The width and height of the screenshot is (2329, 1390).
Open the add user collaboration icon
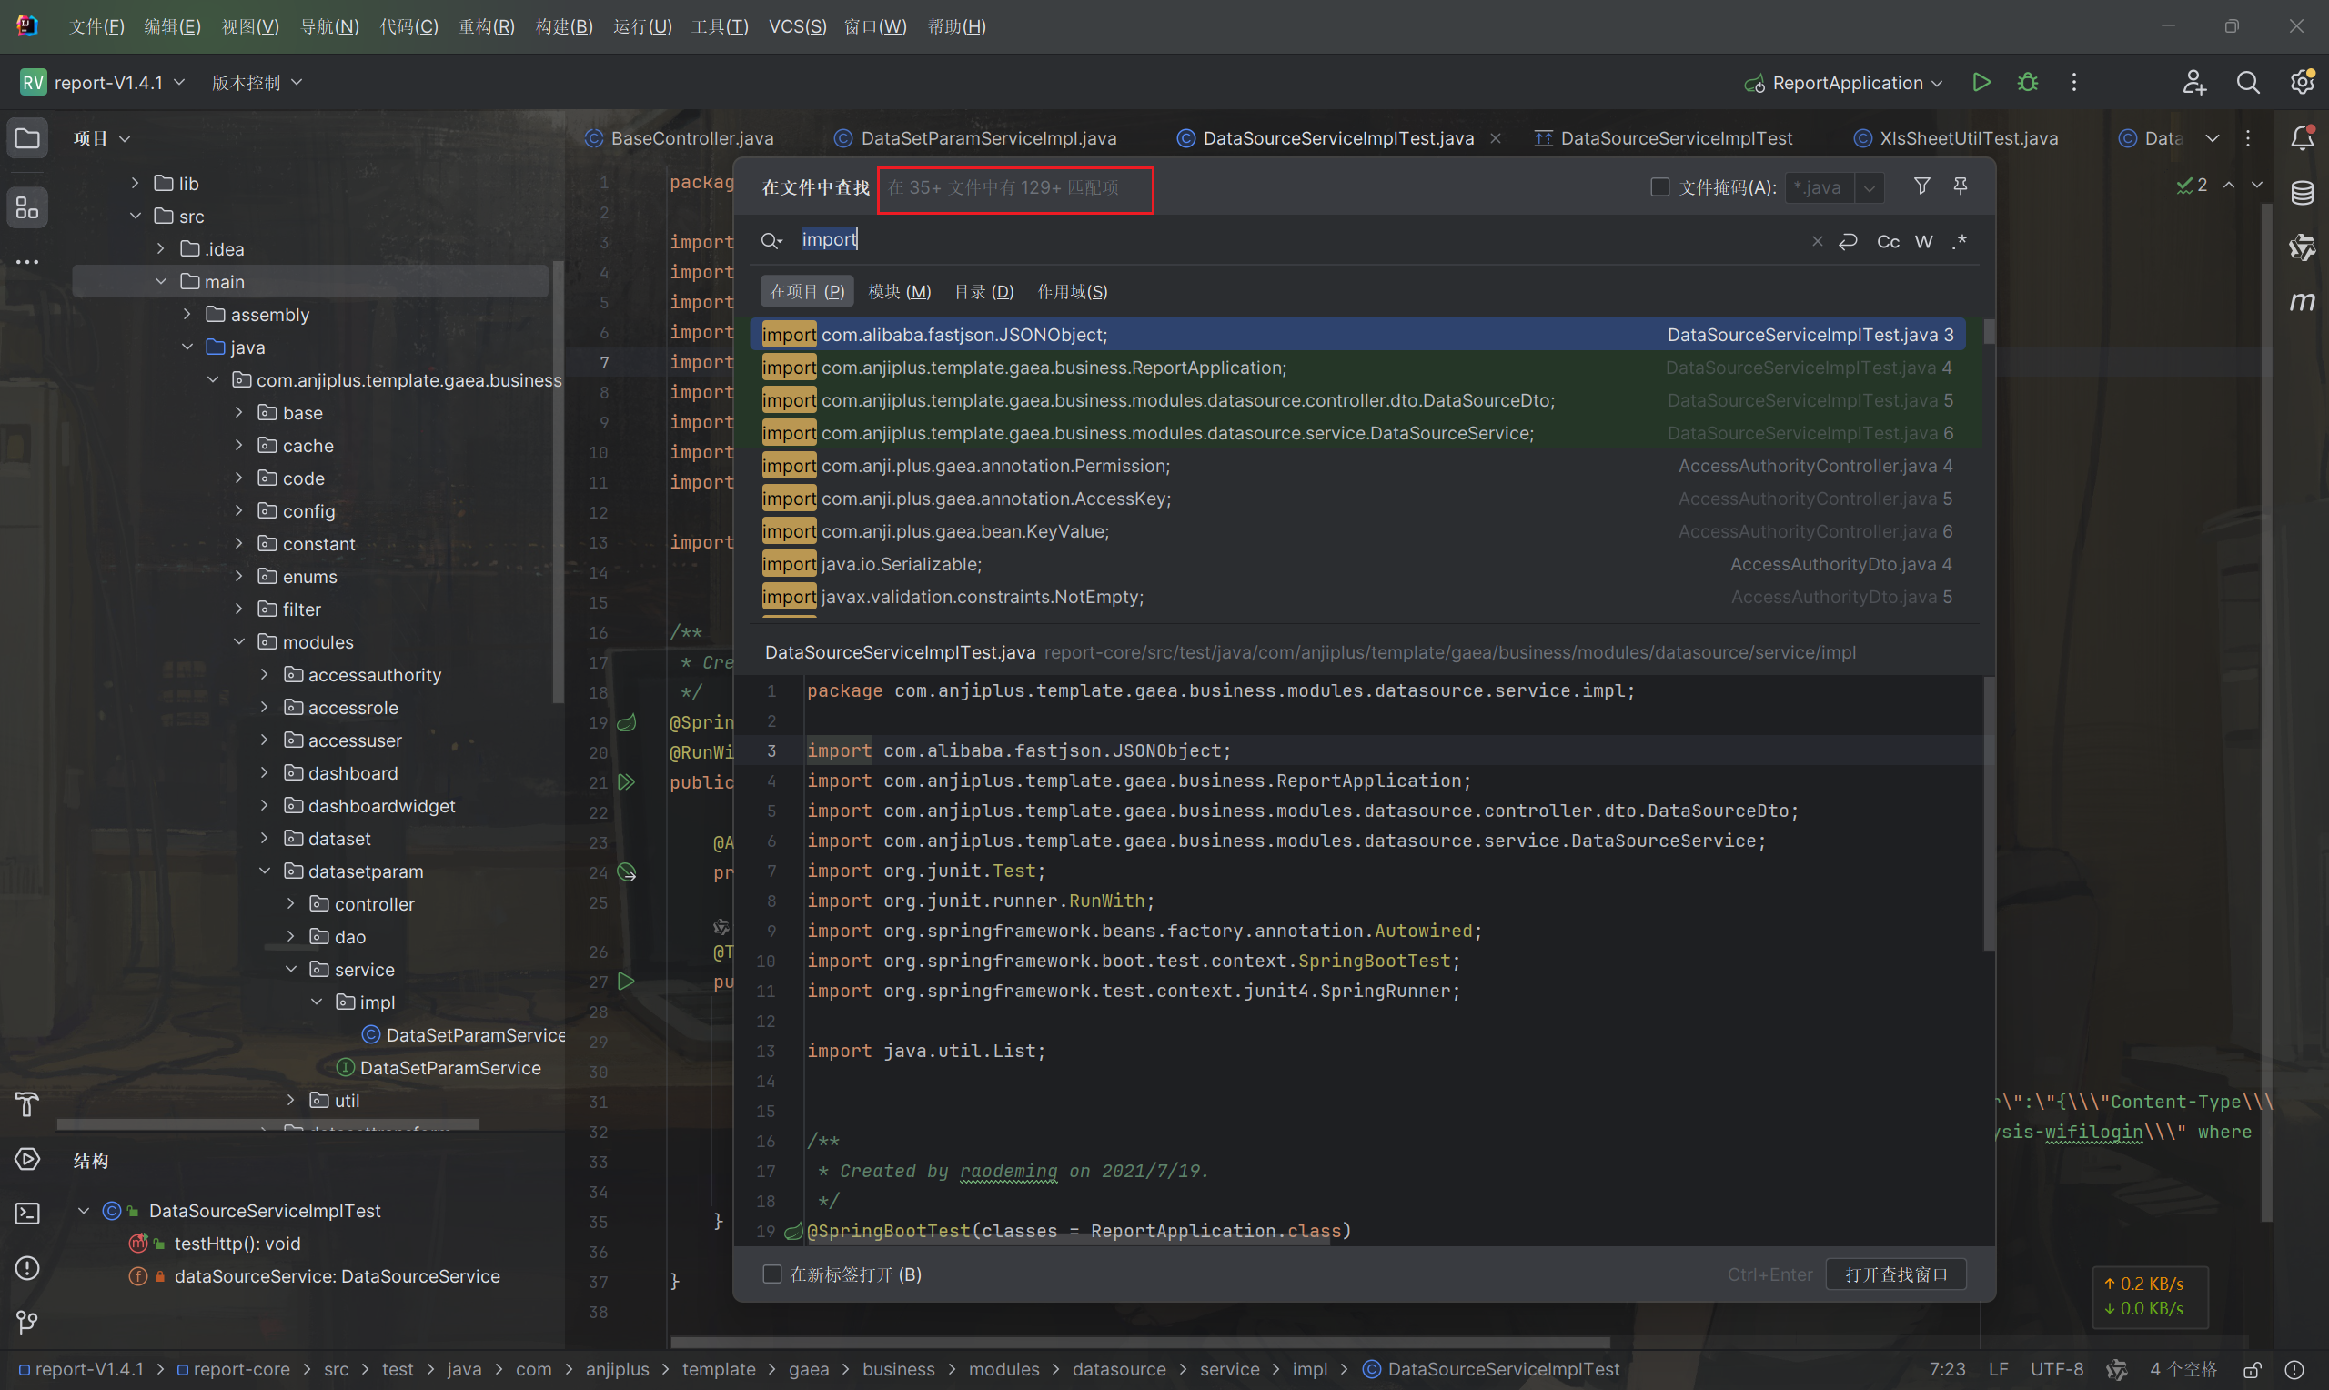(2193, 83)
